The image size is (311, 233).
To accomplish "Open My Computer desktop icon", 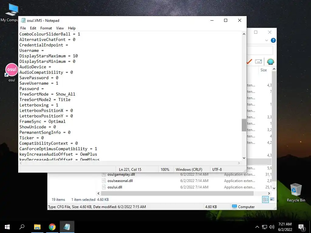I will click(11, 13).
